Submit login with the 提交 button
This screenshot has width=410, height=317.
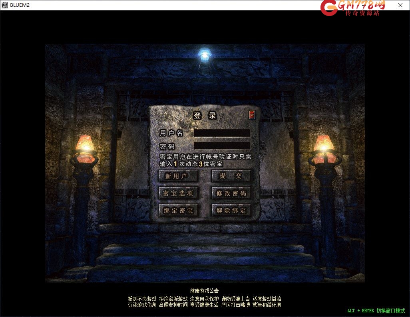click(x=231, y=176)
